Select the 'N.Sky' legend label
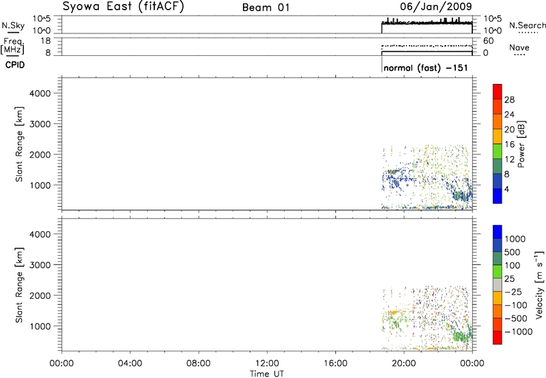546x378 pixels. [x=13, y=25]
